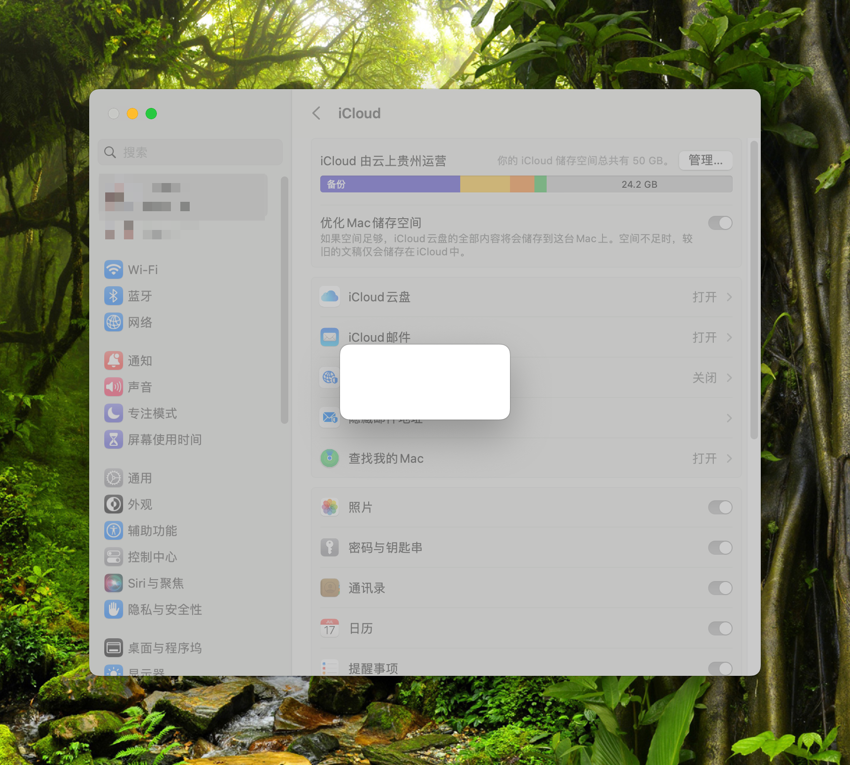Viewport: 850px width, 765px height.
Task: Click the 密码与钥匙串 key icon
Action: click(330, 547)
